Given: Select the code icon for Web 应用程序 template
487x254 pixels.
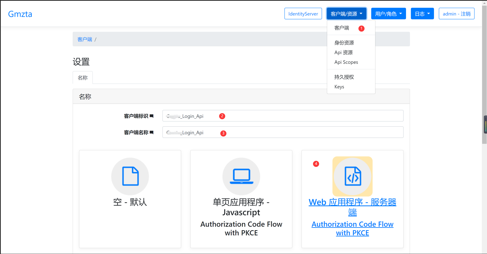Looking at the screenshot, I should point(352,176).
